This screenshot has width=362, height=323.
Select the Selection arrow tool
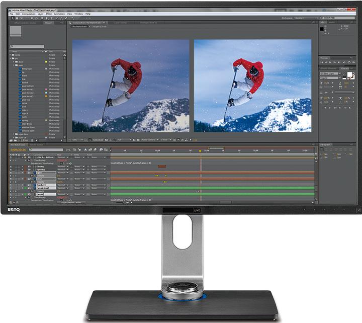click(13, 18)
